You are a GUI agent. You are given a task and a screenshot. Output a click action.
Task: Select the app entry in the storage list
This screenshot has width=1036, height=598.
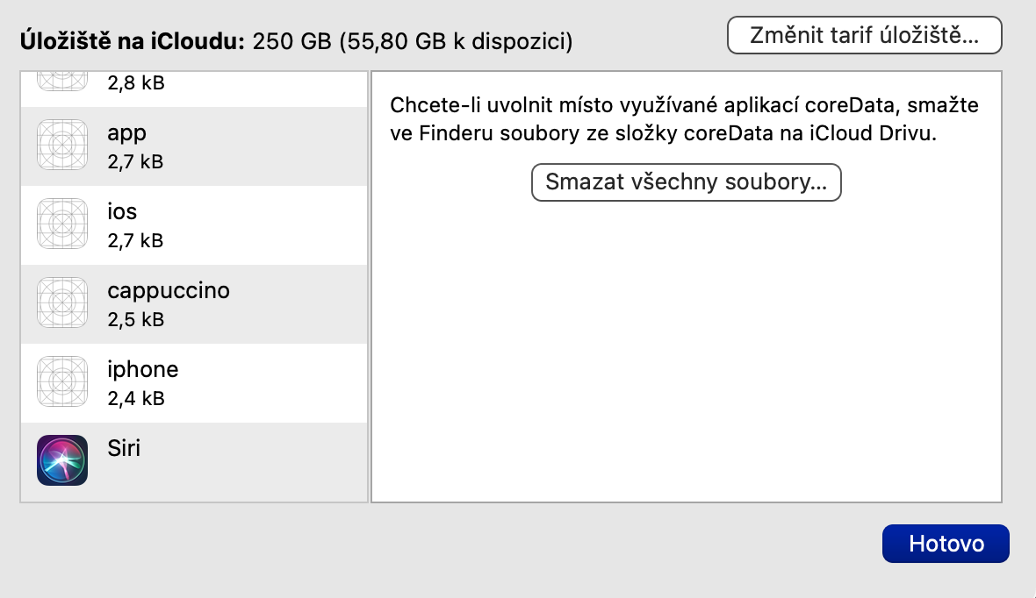[127, 133]
